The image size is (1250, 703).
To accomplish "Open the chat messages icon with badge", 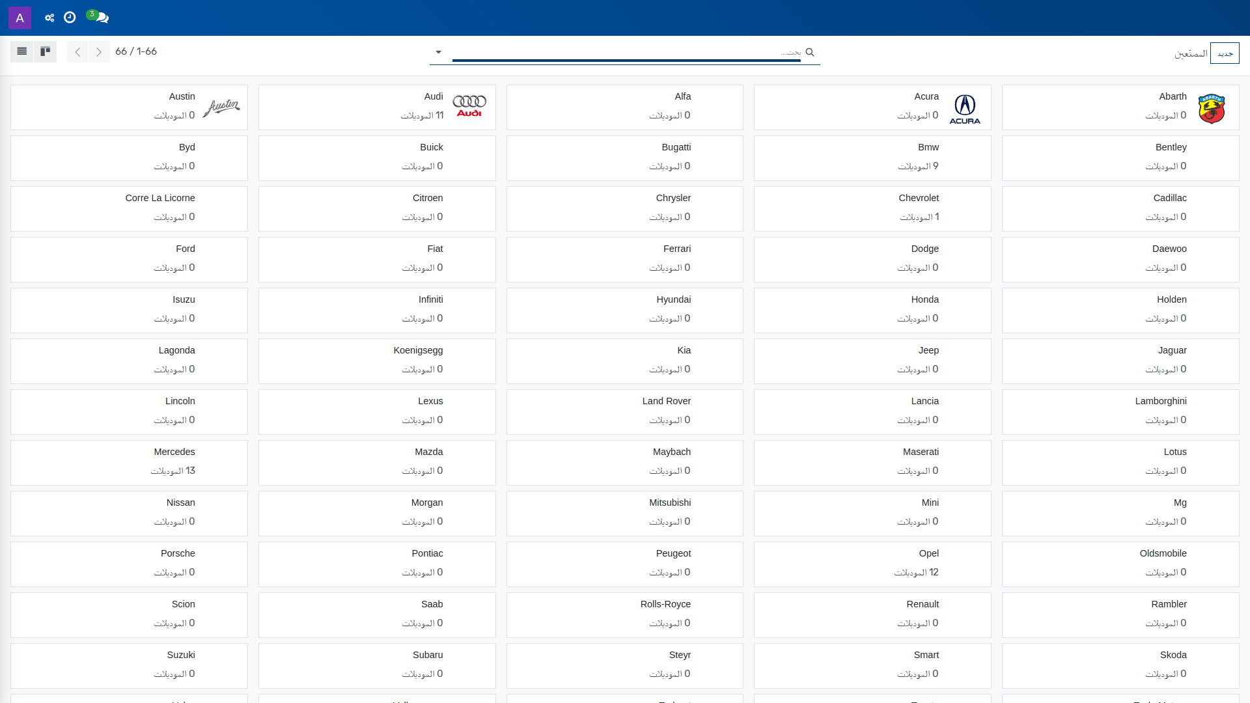I will point(98,17).
